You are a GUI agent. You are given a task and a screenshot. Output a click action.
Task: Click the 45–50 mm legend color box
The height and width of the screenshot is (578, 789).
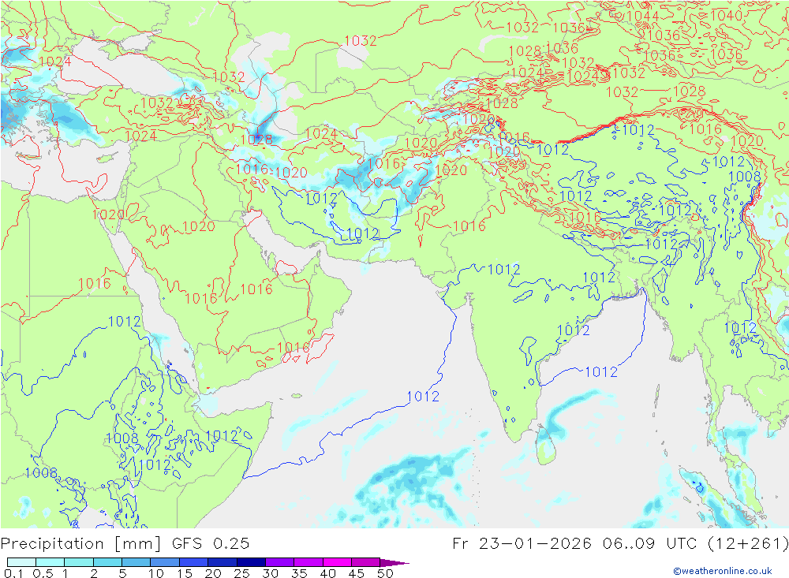click(x=366, y=562)
